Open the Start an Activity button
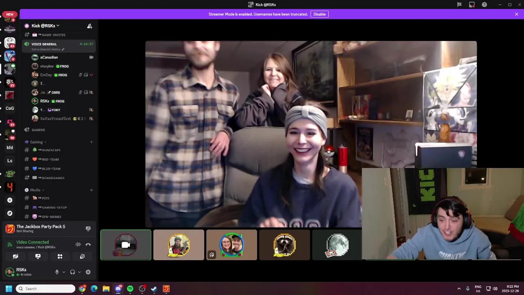Image resolution: width=524 pixels, height=295 pixels. (x=60, y=256)
